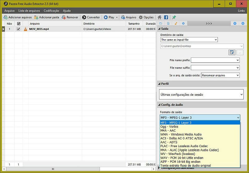Viewport: 249px width, 173px height.
Task: Click the browse ellipsis button
Action: pos(240,52)
